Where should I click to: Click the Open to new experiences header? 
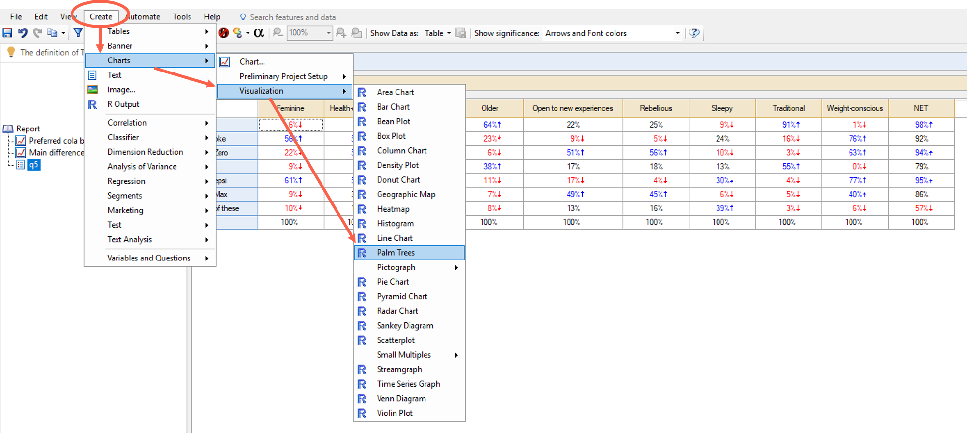coord(573,108)
